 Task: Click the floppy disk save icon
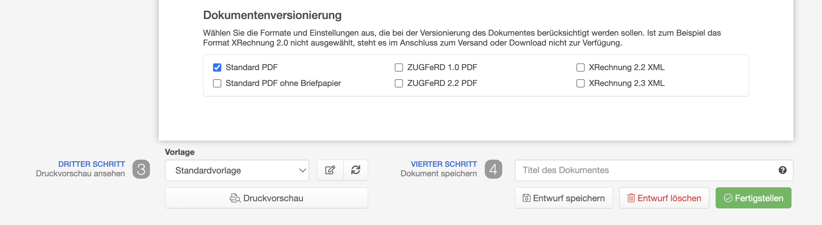pos(526,198)
